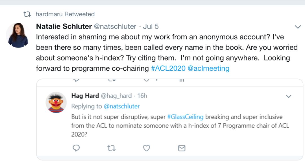Click the Jul 5 tweet timestamp
305x161 pixels.
[x=151, y=26]
